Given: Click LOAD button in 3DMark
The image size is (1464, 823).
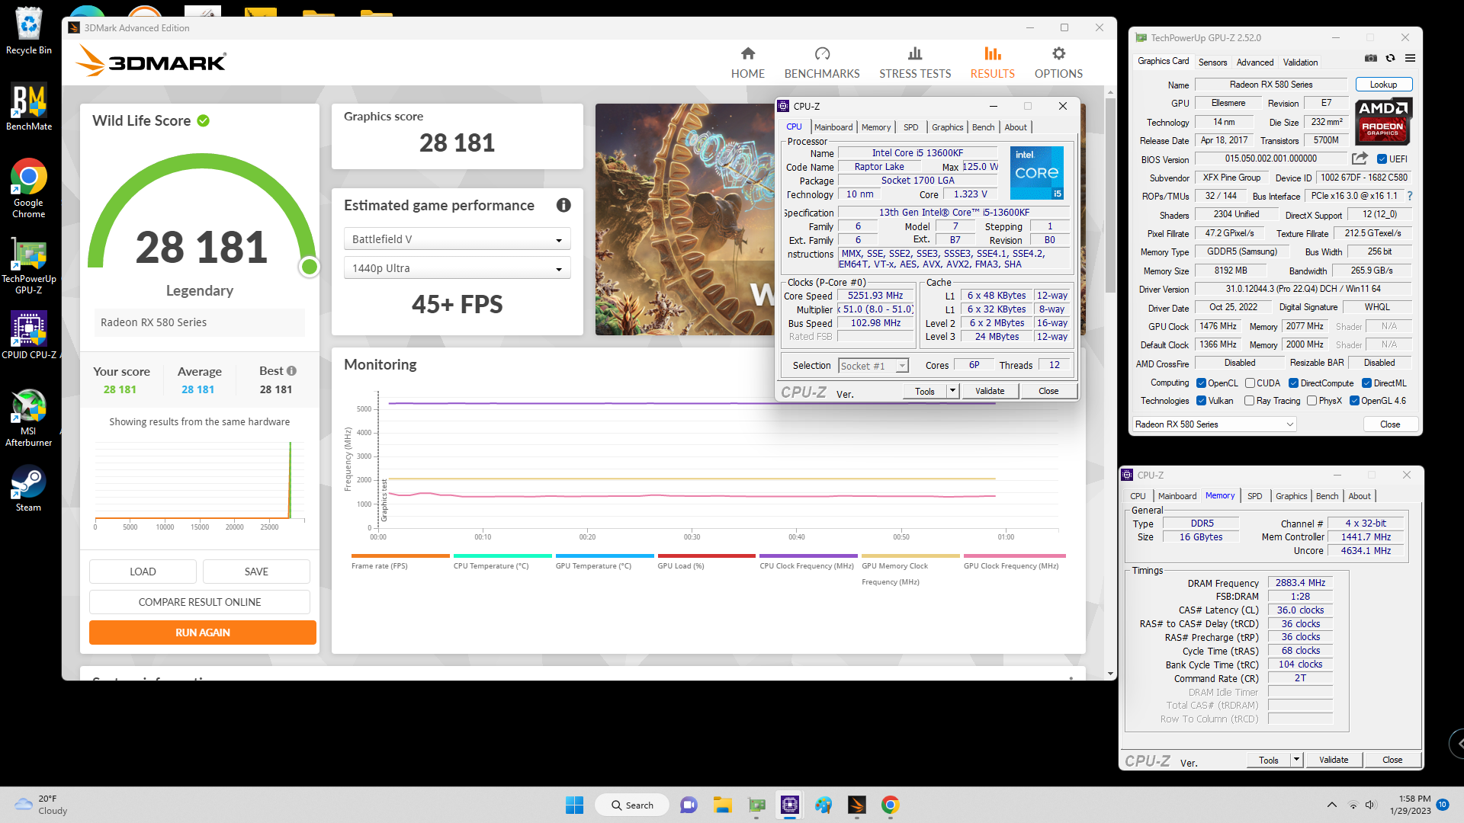Looking at the screenshot, I should [143, 572].
